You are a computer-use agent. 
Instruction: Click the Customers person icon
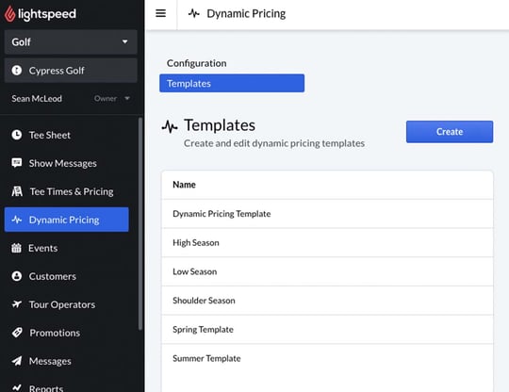tap(17, 276)
